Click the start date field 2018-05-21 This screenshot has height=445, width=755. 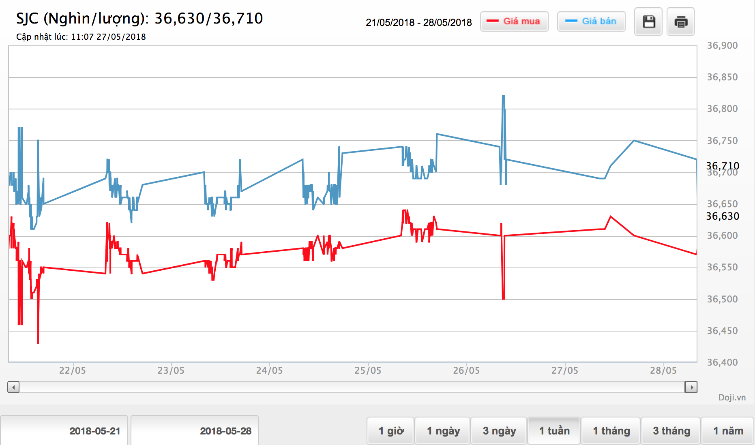click(x=64, y=430)
